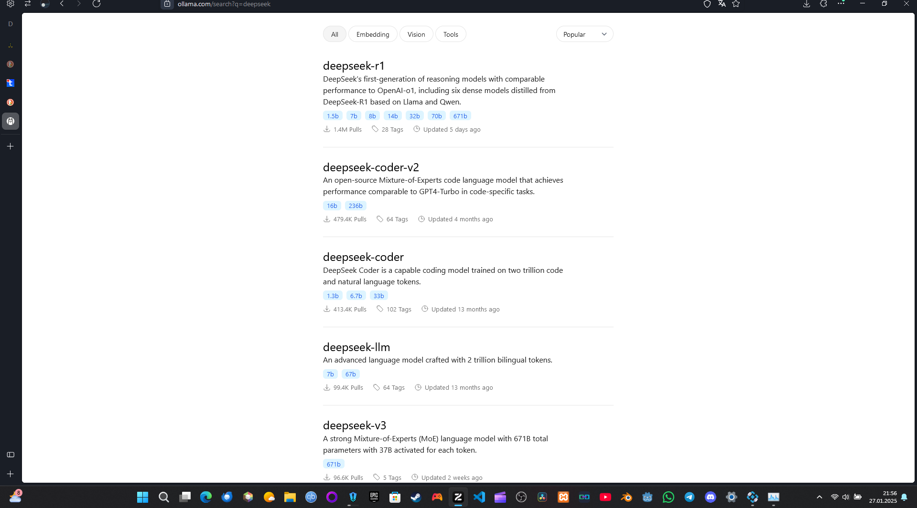This screenshot has width=917, height=508.
Task: Select the All filter tab
Action: pyautogui.click(x=334, y=34)
